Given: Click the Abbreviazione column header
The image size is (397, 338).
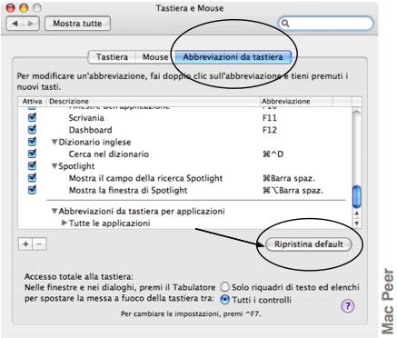Looking at the screenshot, I should pos(296,101).
